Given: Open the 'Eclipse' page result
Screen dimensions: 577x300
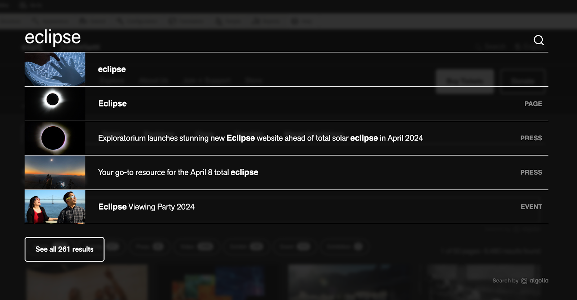Looking at the screenshot, I should pos(286,104).
